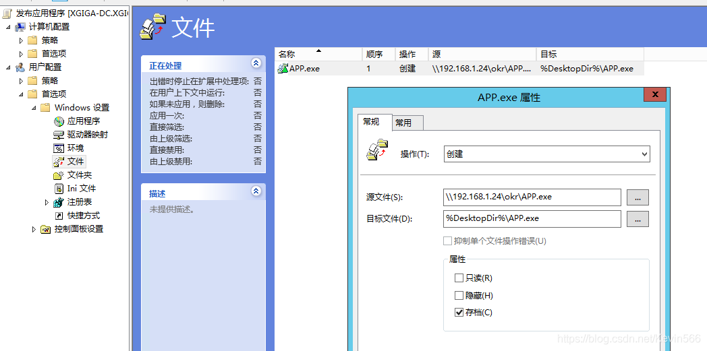Click the 未提供描述 text
The height and width of the screenshot is (351, 707).
(172, 210)
